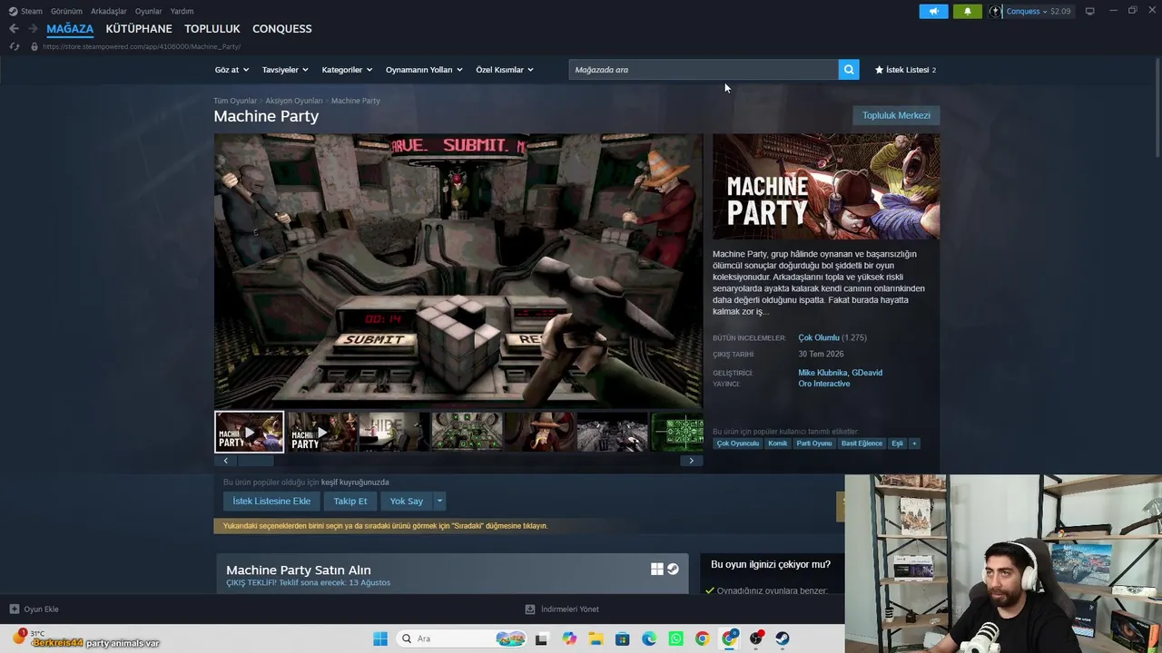Click the plus icon beside Oyun Ekle
The image size is (1162, 653).
[x=14, y=609]
